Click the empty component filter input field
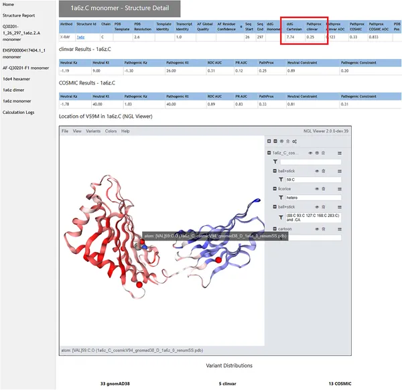This screenshot has width=402, height=390. click(311, 161)
